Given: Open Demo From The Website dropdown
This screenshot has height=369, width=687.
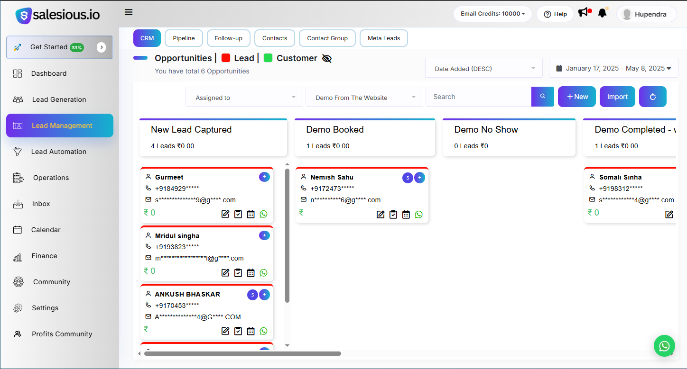Looking at the screenshot, I should (364, 98).
